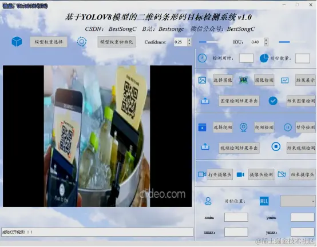Click the QR code video preview

(x=97, y=136)
